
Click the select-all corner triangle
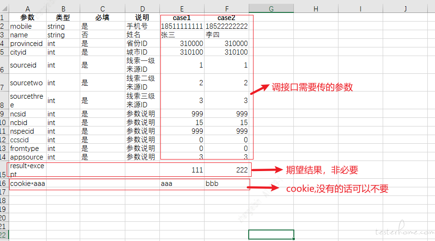tap(5, 9)
